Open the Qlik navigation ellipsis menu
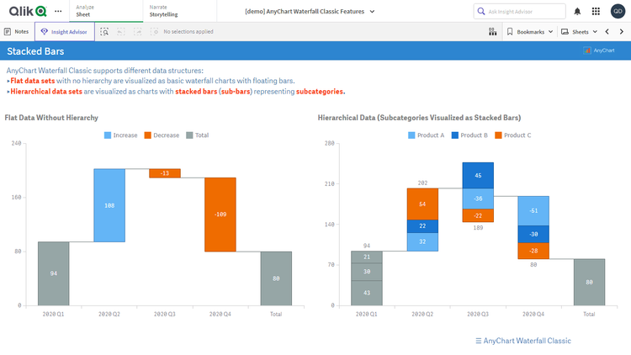Viewport: 631px width, 355px height. click(57, 11)
